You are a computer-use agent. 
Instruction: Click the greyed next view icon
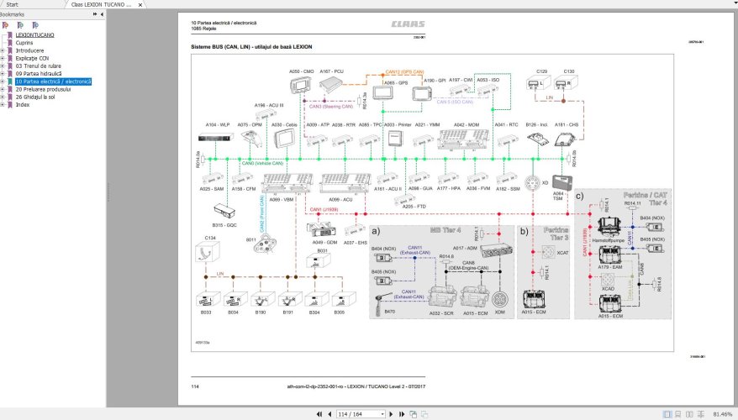tap(424, 414)
